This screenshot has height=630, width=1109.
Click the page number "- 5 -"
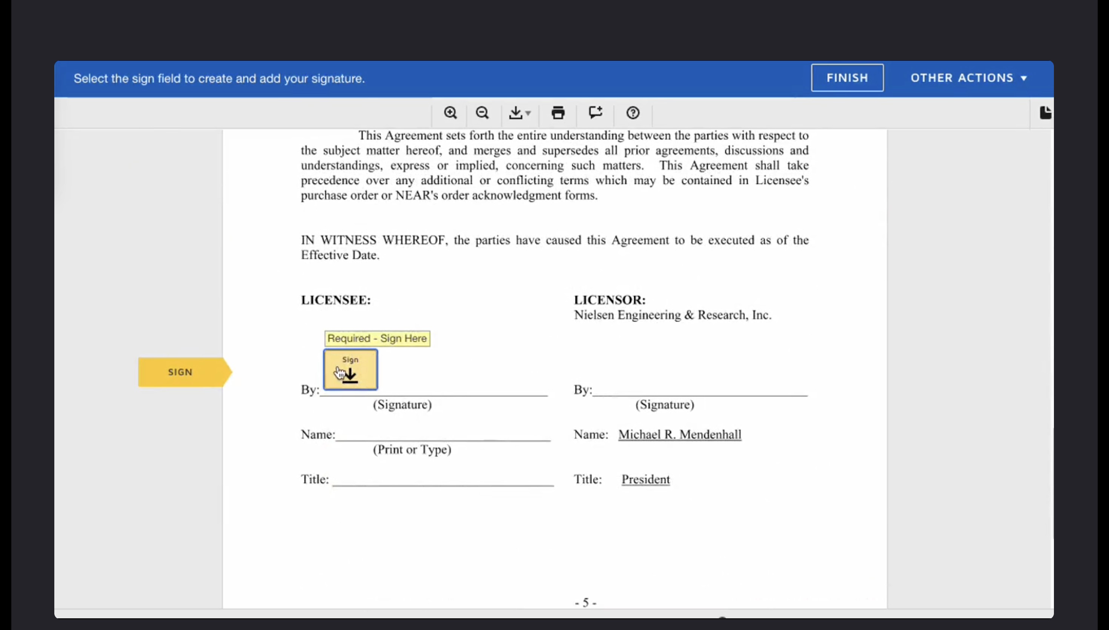click(586, 602)
